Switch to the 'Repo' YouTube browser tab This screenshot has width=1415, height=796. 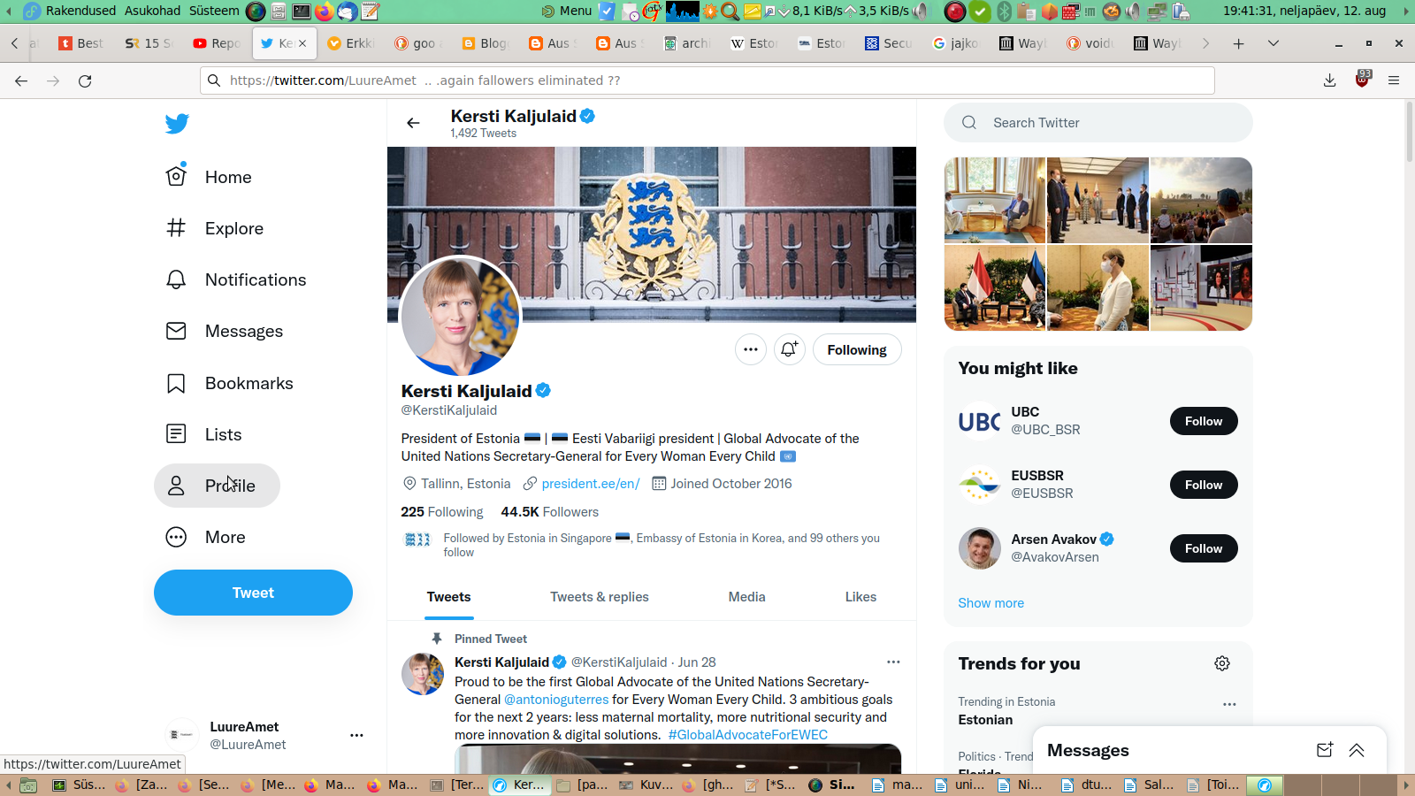pyautogui.click(x=217, y=43)
